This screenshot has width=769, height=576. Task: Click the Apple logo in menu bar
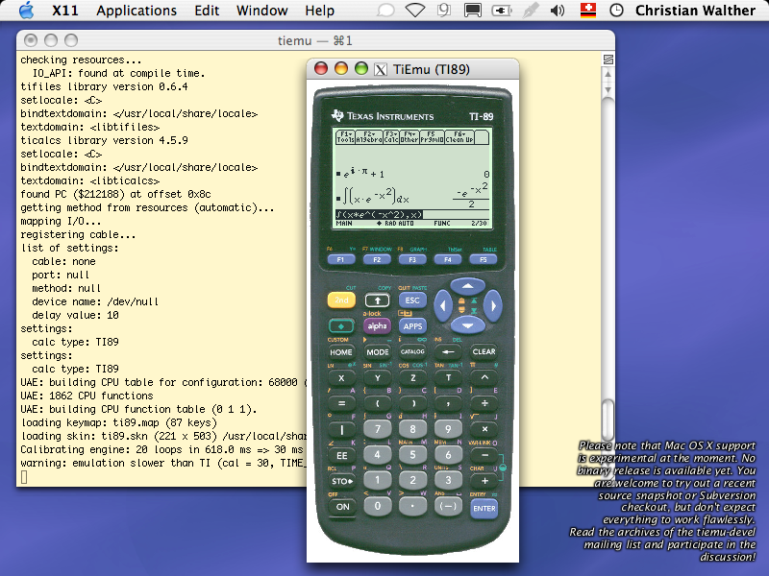(26, 11)
